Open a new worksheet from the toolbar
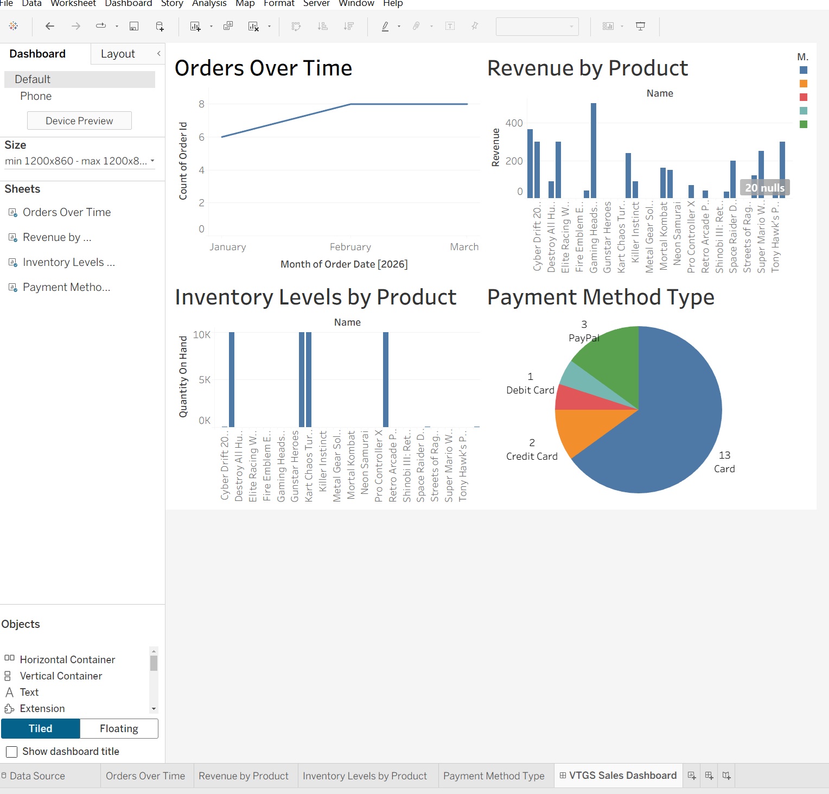 194,26
